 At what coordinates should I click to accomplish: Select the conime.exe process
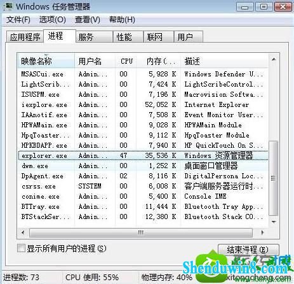[143, 196]
